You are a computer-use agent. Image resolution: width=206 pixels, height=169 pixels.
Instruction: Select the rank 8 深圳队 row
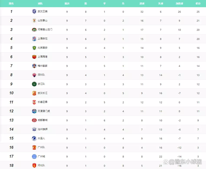tap(103, 75)
